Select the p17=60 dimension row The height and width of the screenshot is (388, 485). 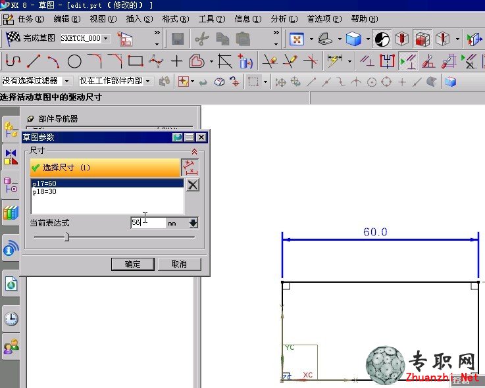click(107, 183)
